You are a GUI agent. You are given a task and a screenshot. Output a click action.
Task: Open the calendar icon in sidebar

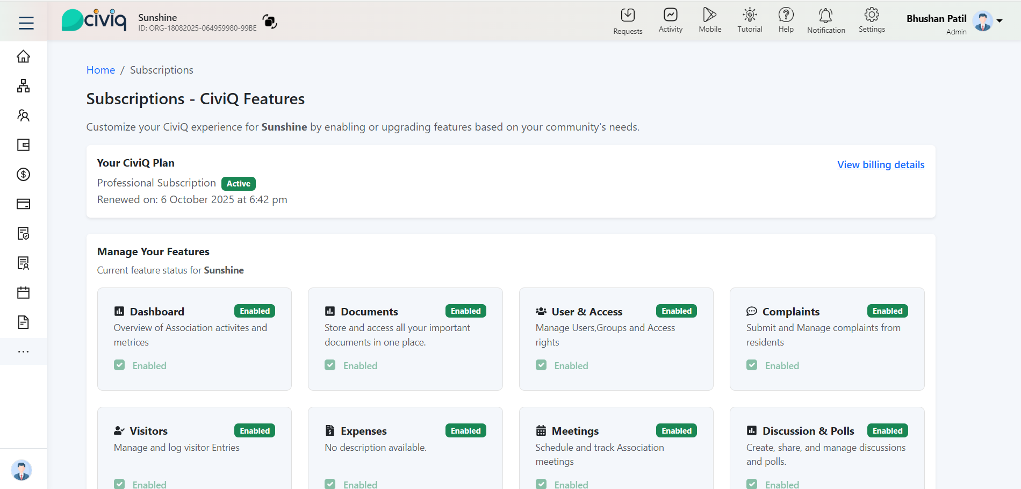coord(23,293)
